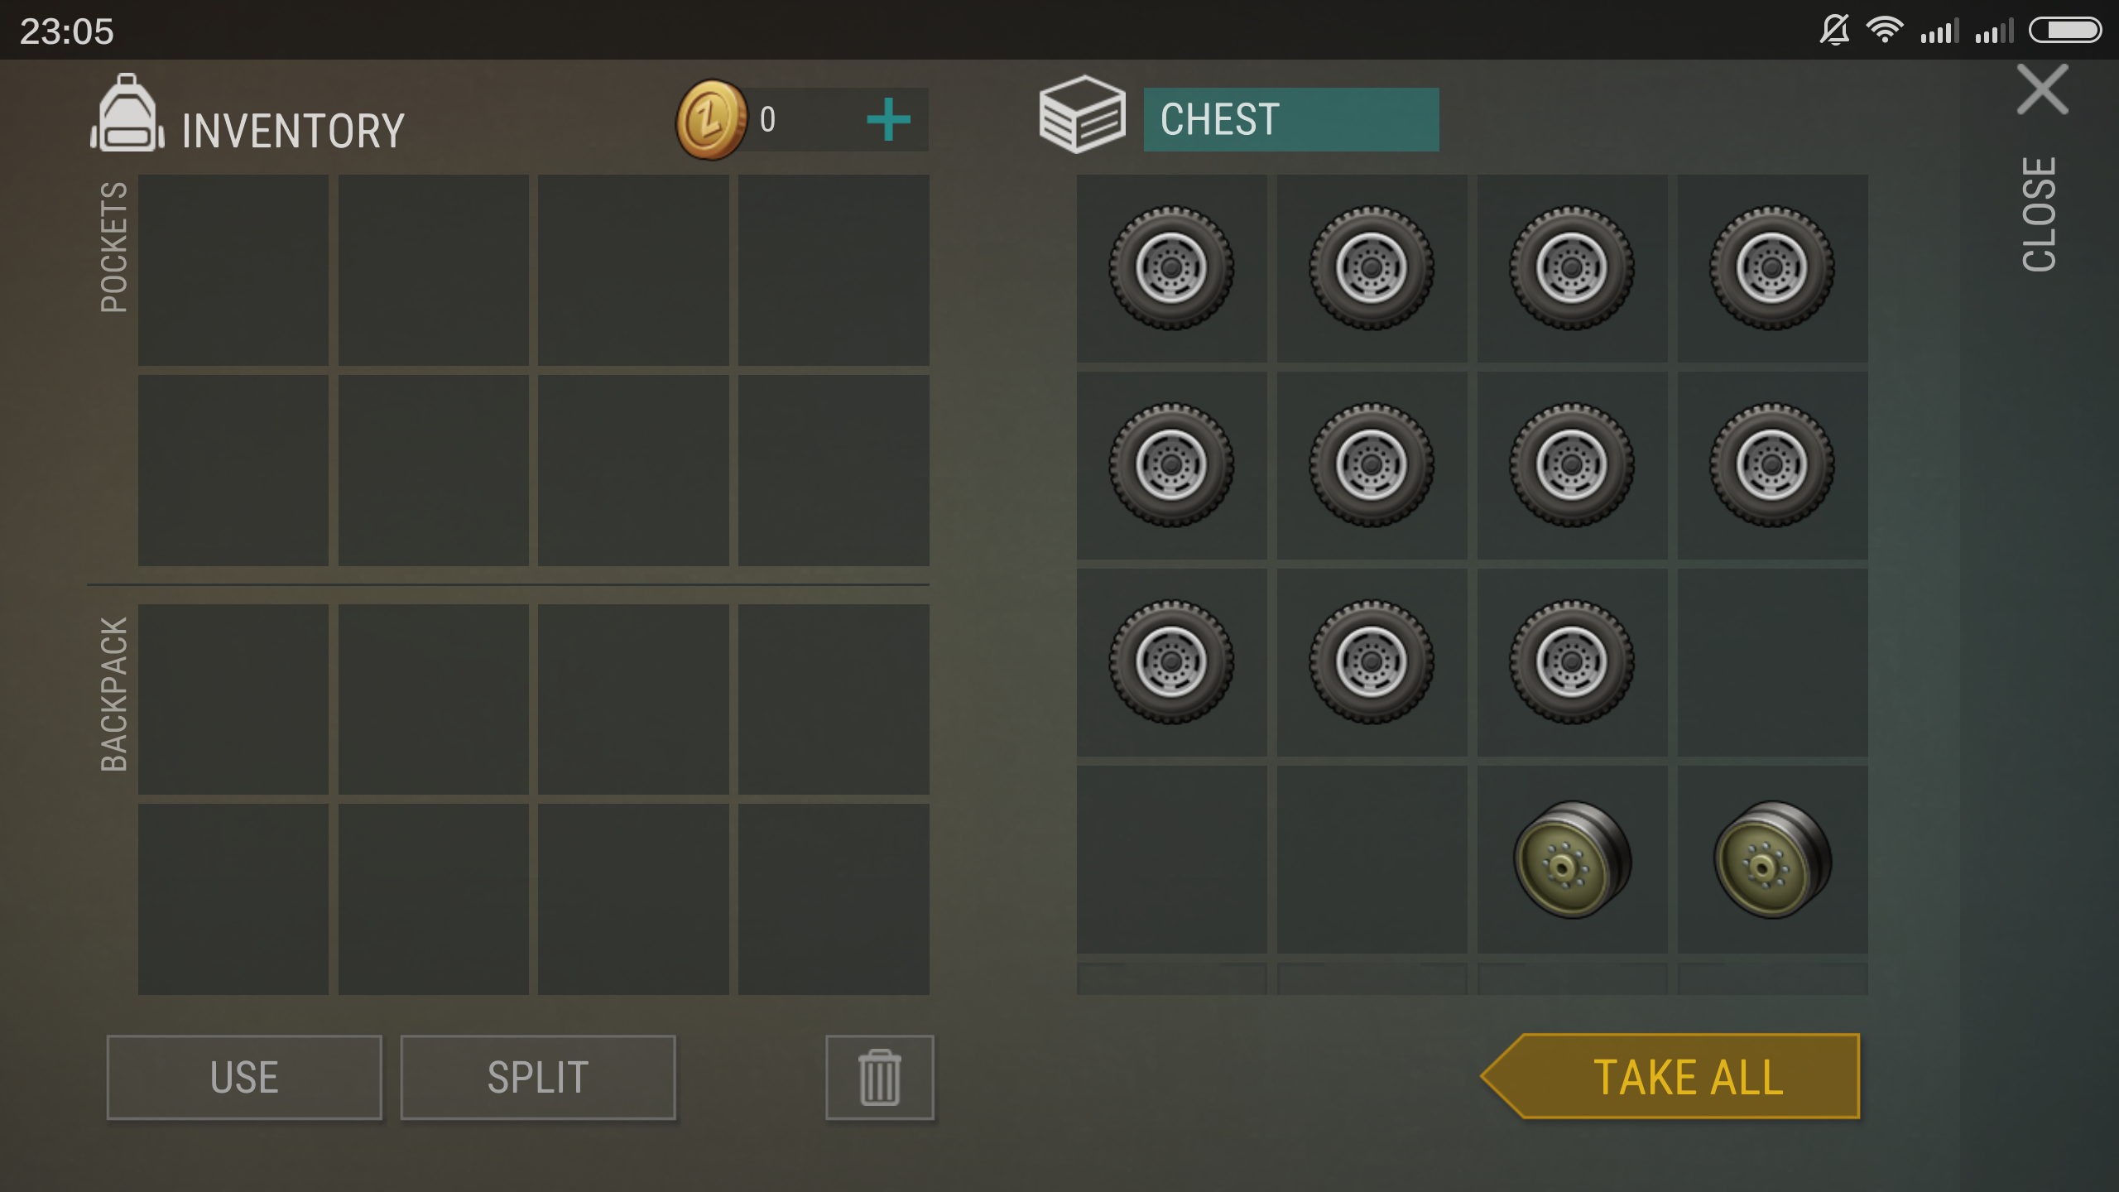Tap the gold coin currency icon
The height and width of the screenshot is (1192, 2119).
coord(711,120)
